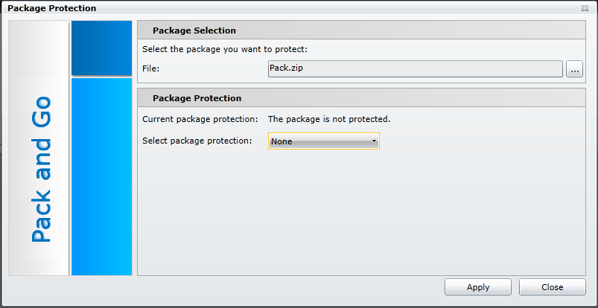The width and height of the screenshot is (598, 308).
Task: Click the "Current package protection:" label
Action: click(x=200, y=118)
